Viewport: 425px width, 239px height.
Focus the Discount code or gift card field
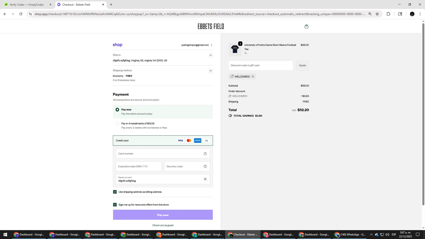261,65
